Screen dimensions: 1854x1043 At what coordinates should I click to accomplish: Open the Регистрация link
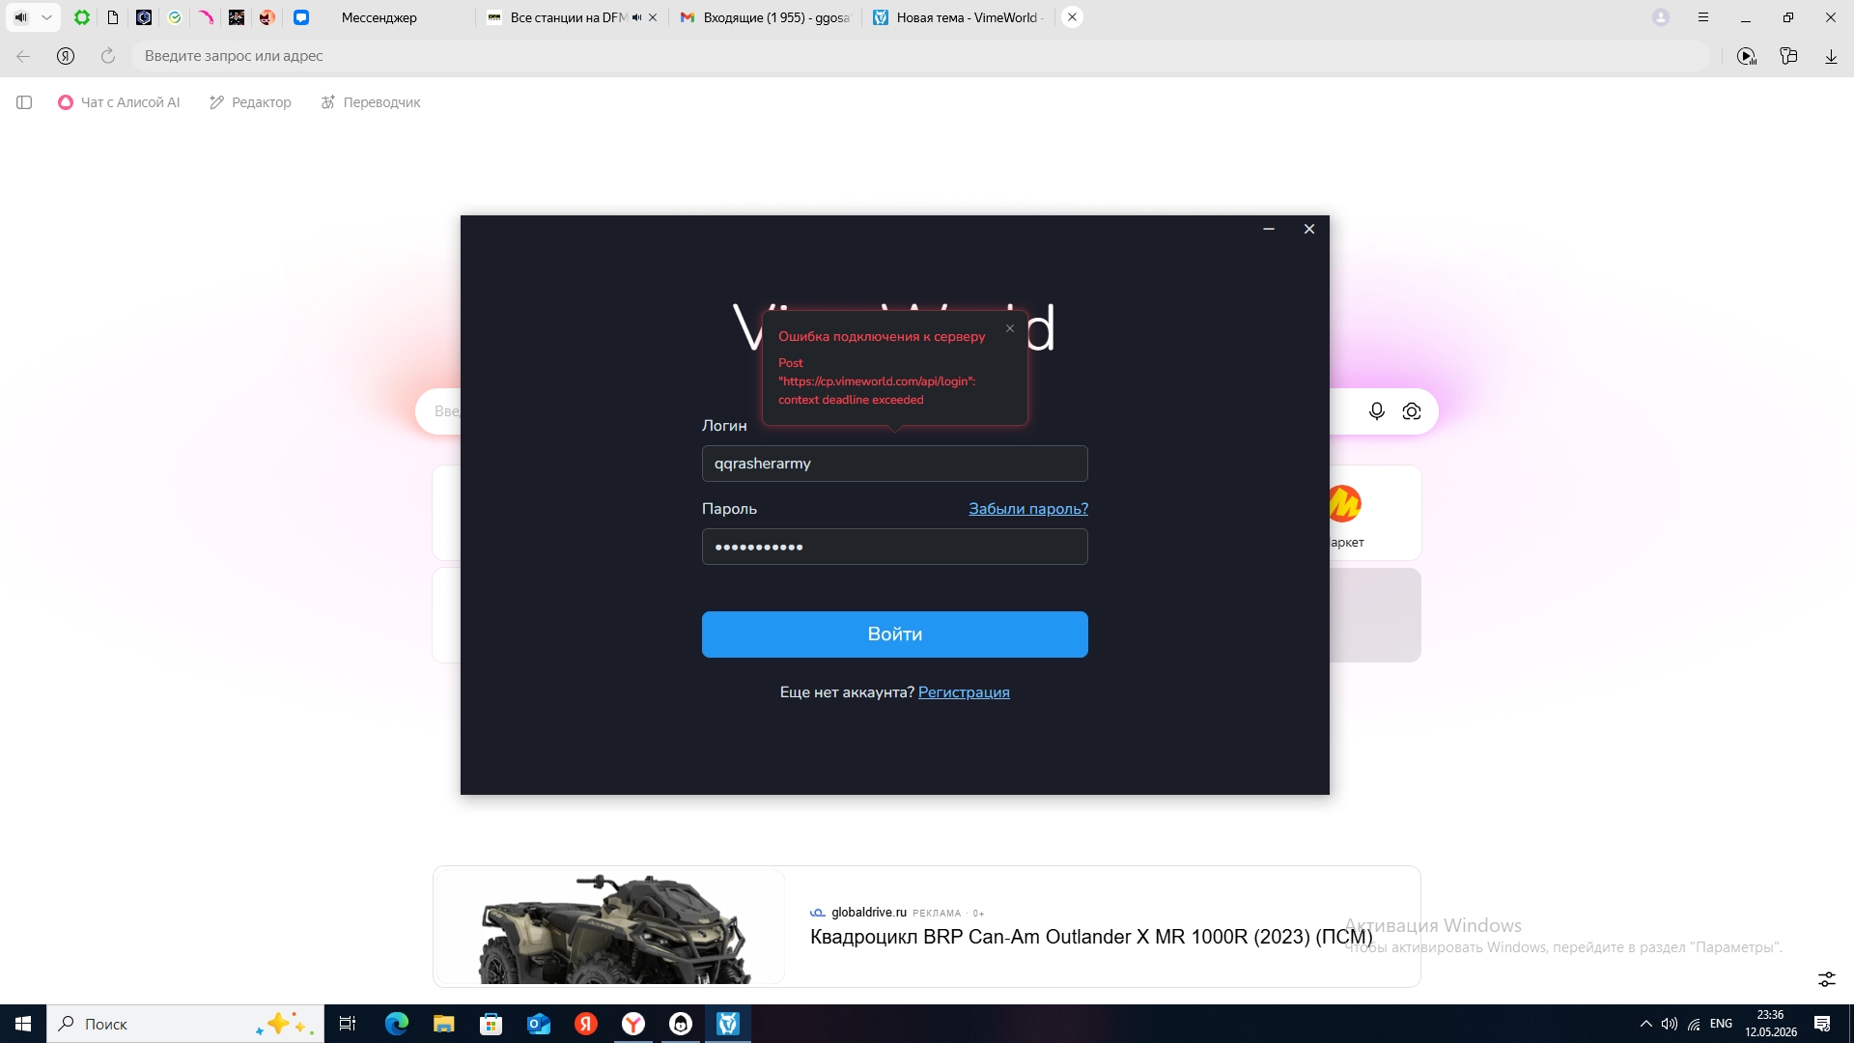click(x=964, y=692)
